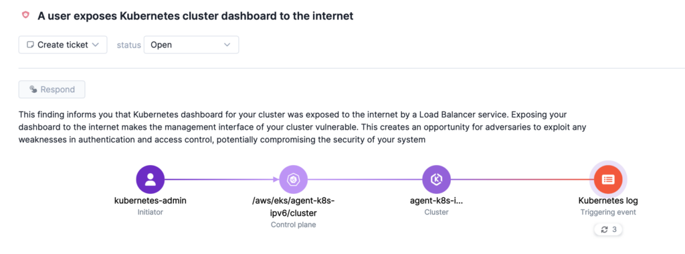
Task: Click the kubernetes-admin label
Action: (x=151, y=201)
